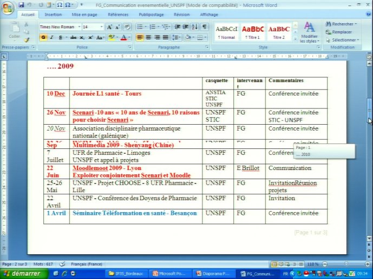The width and height of the screenshot is (373, 279).
Task: Click the Coller paste button
Action: 14,30
